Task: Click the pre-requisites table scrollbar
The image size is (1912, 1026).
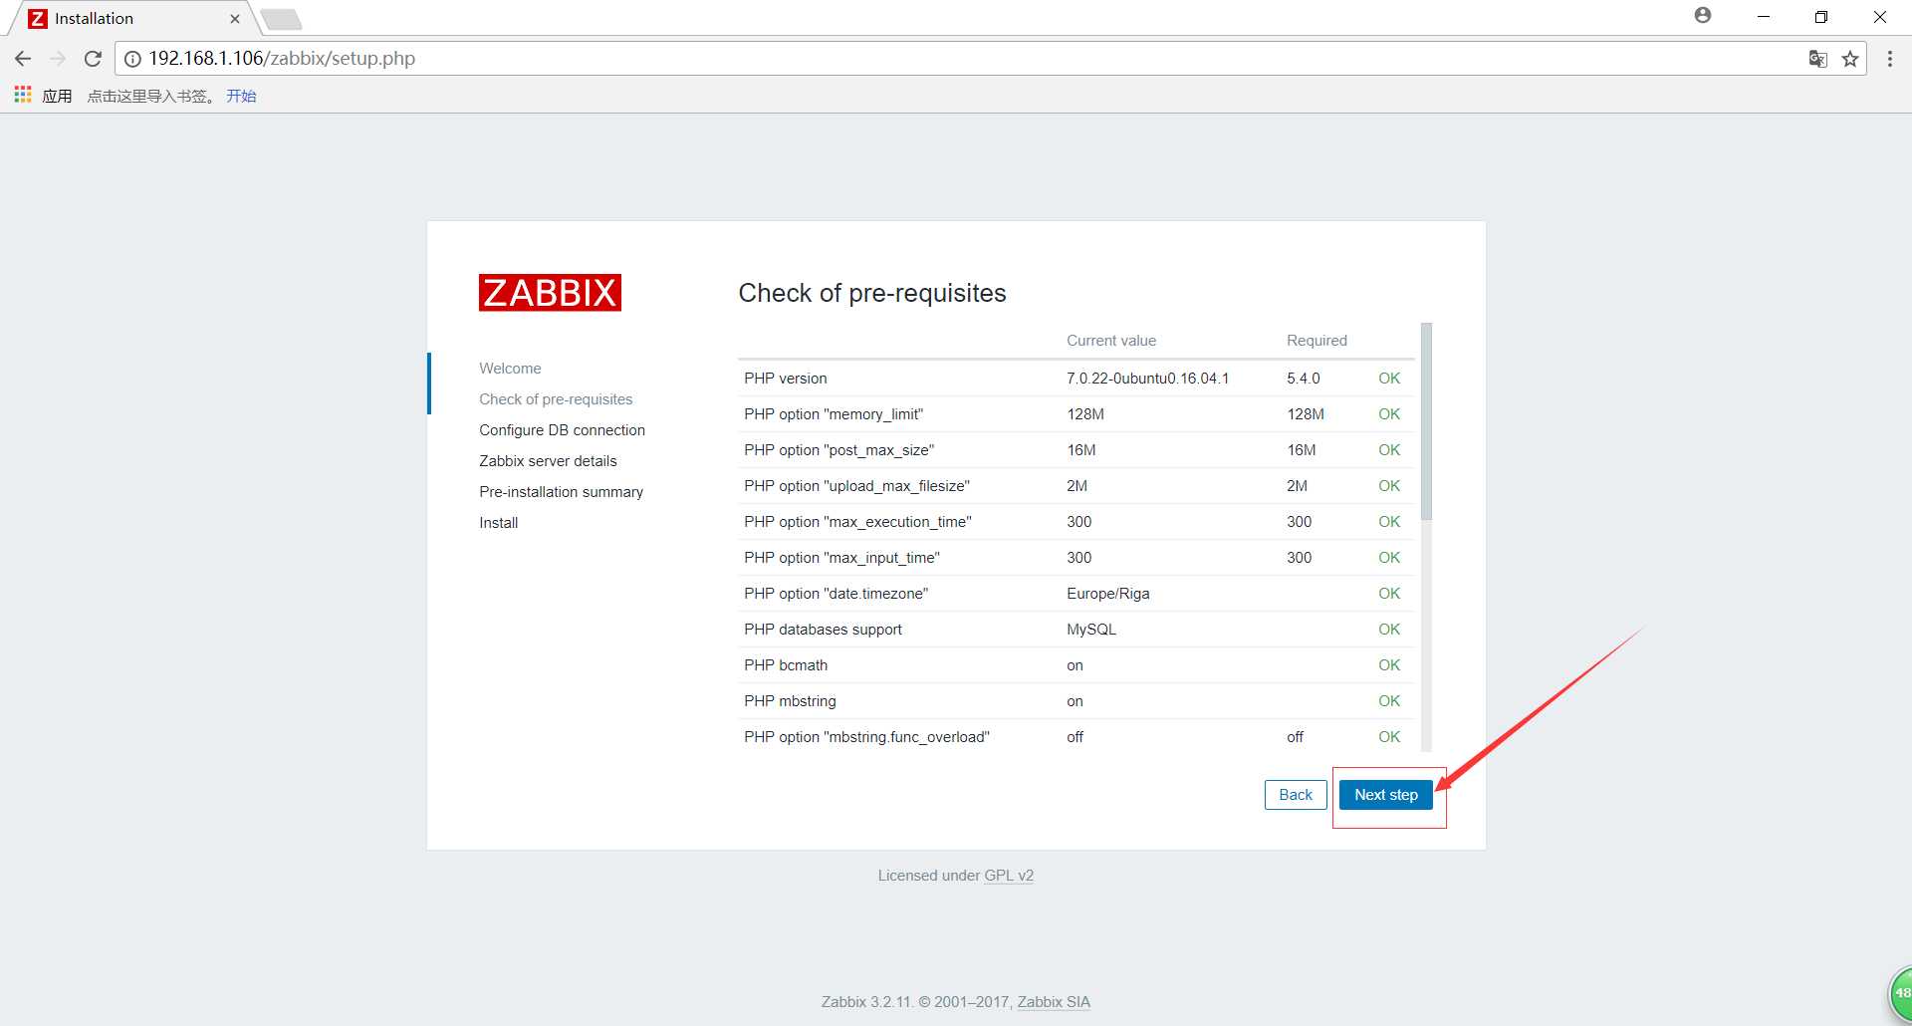Action: [x=1426, y=420]
